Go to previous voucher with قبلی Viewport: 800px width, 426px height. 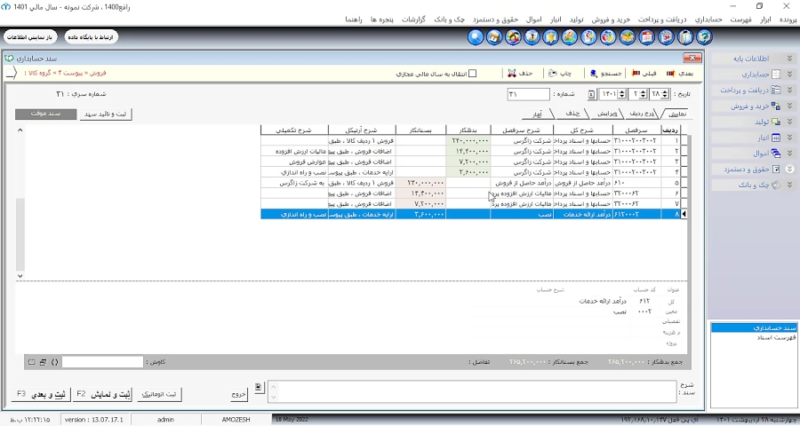[x=643, y=74]
